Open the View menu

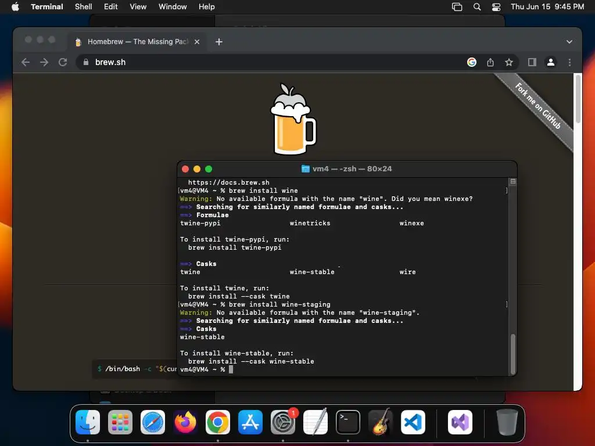coord(138,7)
